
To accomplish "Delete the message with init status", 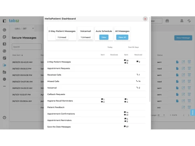I will pyautogui.click(x=189, y=107).
